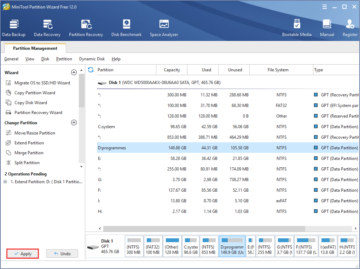Create Bootable Media

pos(297,28)
